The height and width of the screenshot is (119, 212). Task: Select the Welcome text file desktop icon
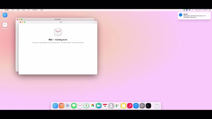(5, 25)
